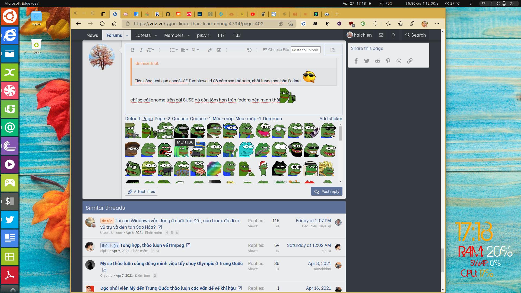Click the Add sticker link

pos(331,119)
